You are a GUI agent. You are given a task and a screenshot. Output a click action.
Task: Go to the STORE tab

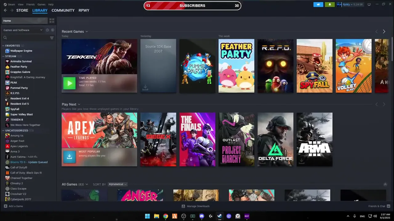[x=22, y=10]
